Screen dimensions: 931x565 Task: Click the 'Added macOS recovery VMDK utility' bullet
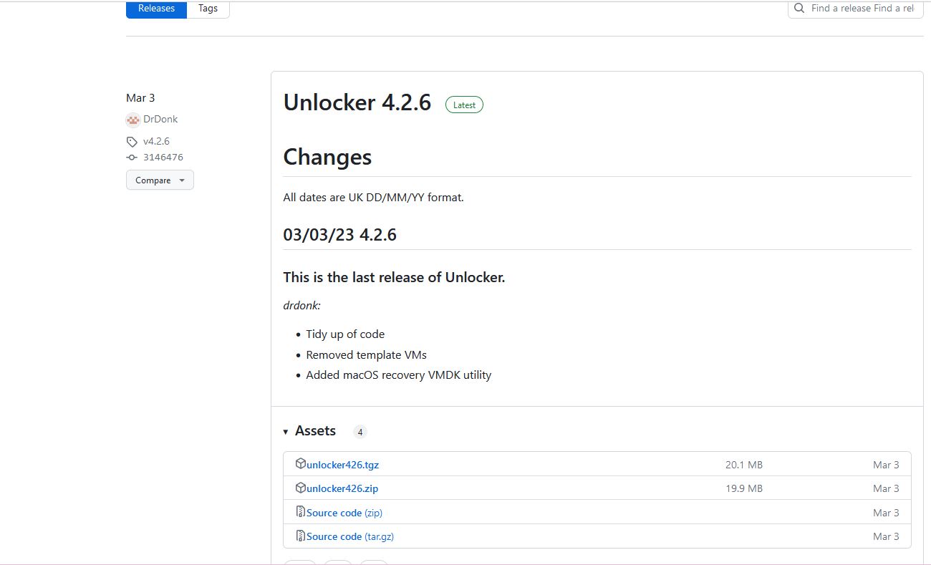point(398,375)
